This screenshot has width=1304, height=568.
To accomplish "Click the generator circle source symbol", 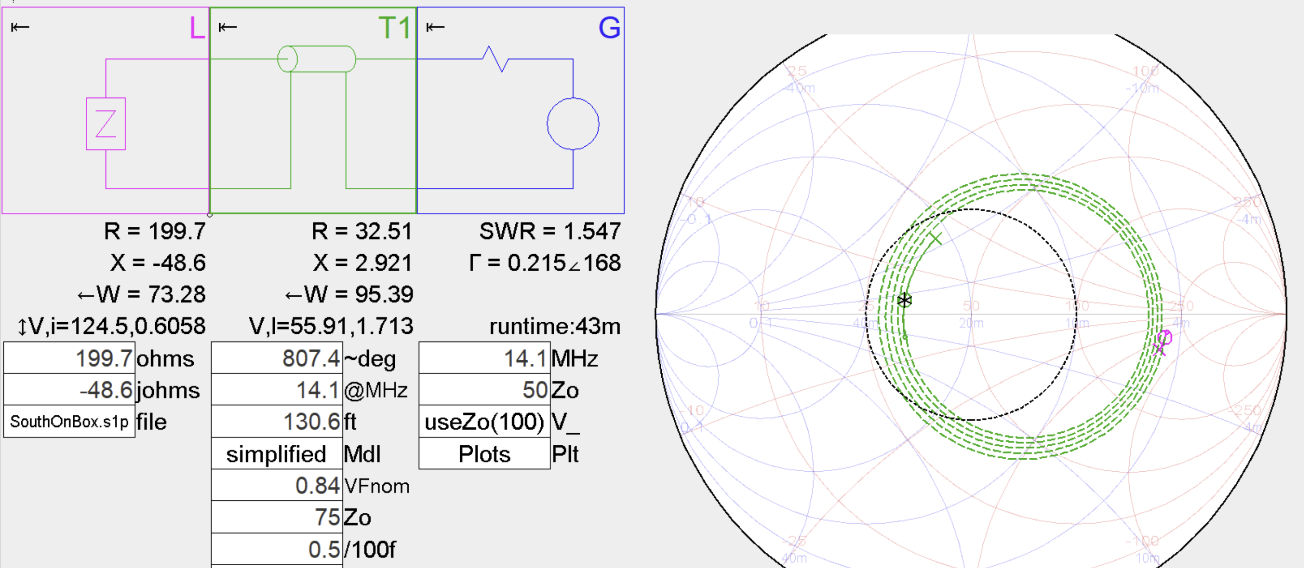I will point(572,124).
